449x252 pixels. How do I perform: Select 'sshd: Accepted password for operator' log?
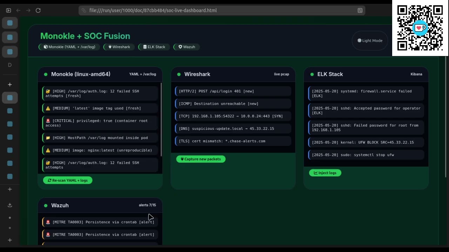pyautogui.click(x=366, y=111)
